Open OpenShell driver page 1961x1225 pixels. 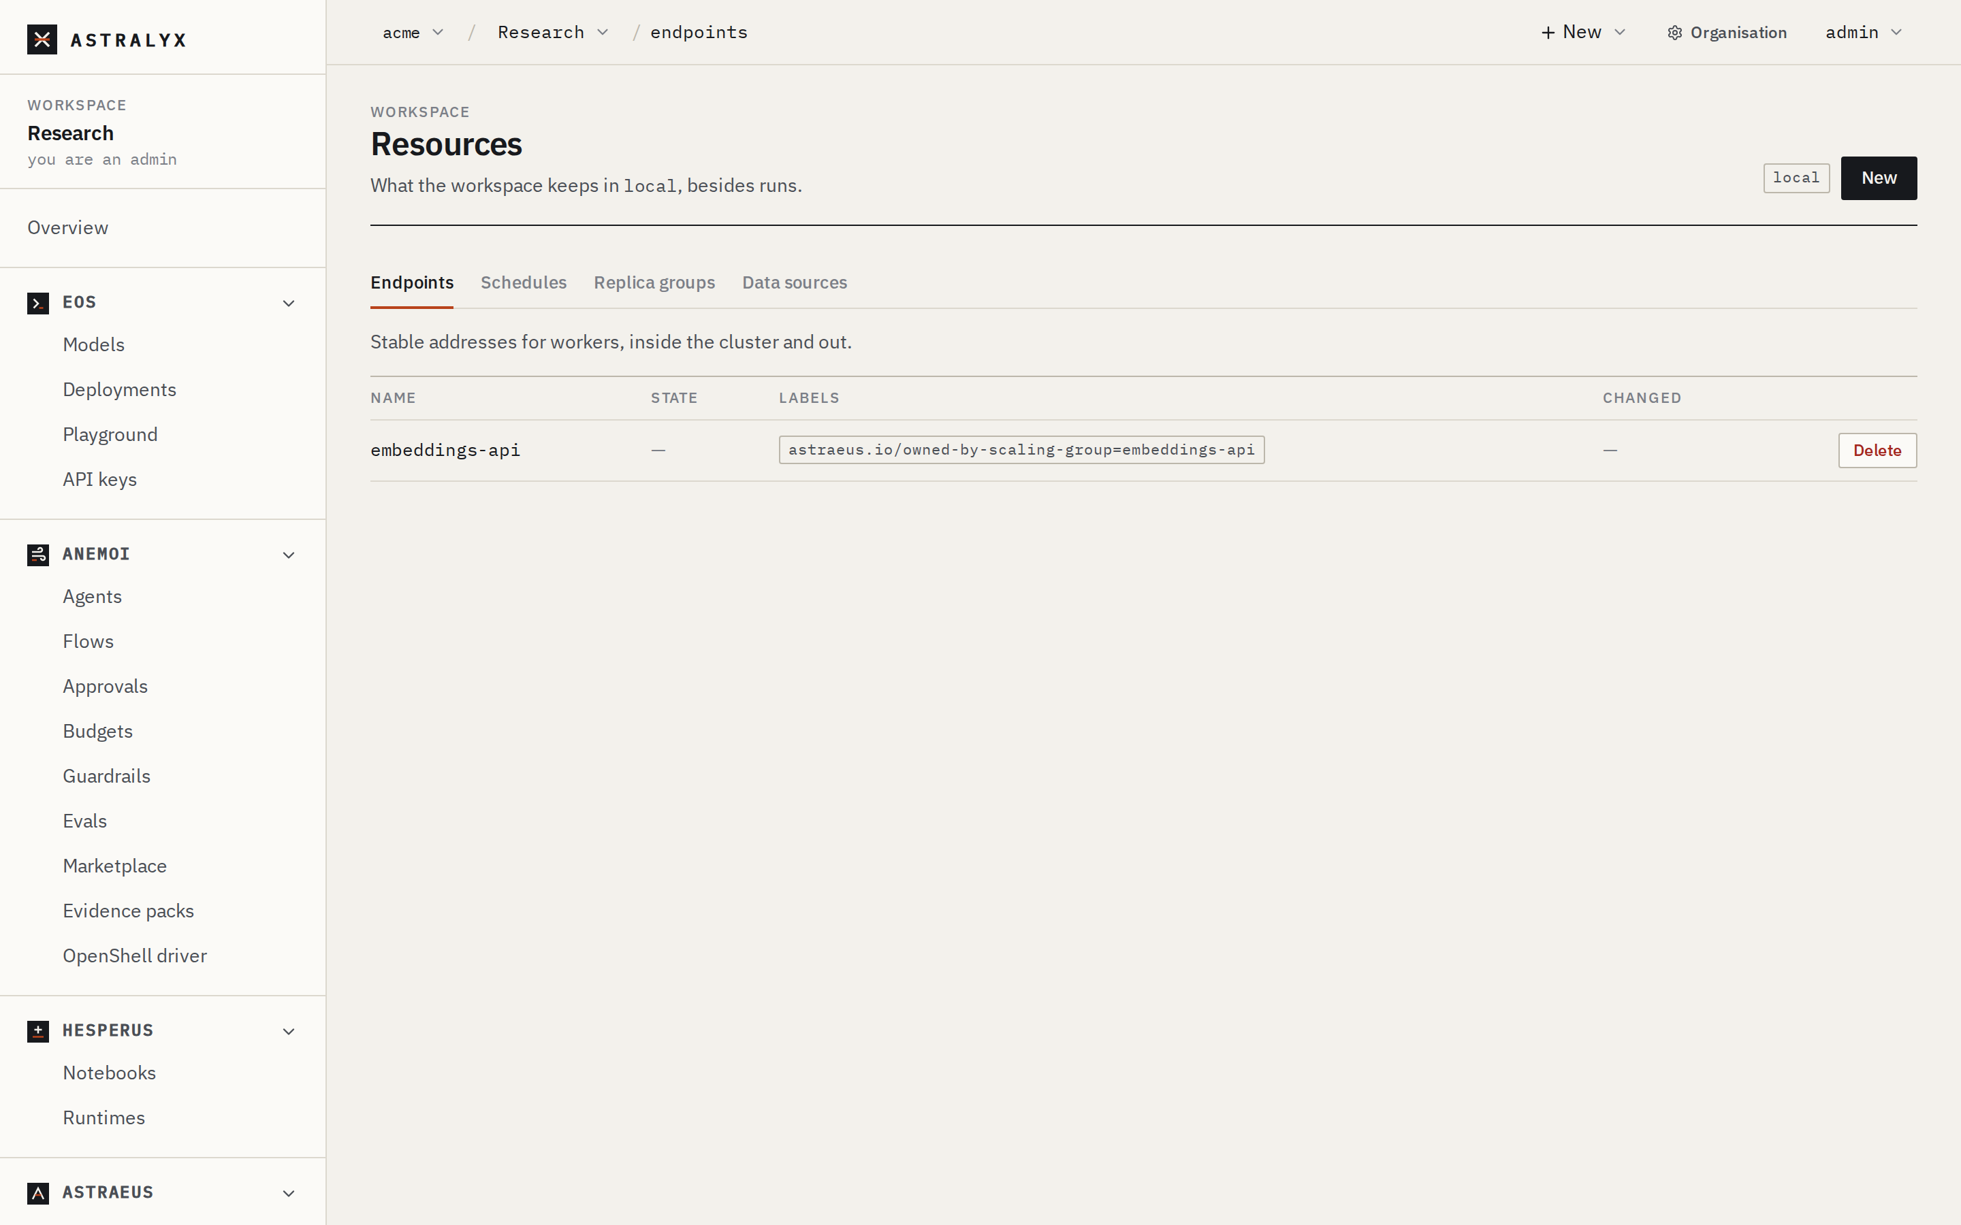pyautogui.click(x=135, y=956)
